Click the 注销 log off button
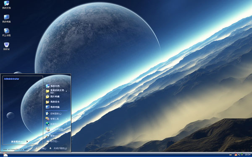The width and height of the screenshot is (252, 157). [41, 148]
